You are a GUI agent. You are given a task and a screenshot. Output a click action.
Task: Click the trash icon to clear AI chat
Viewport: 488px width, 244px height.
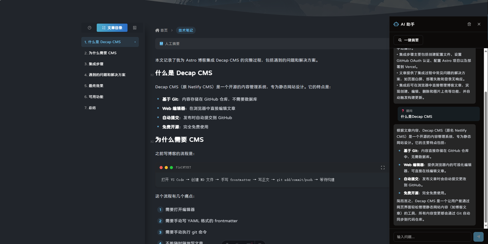[x=469, y=24]
